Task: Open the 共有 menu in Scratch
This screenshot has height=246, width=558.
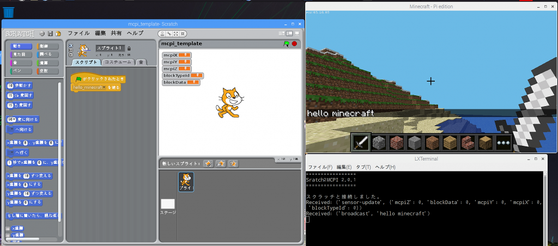Action: click(117, 33)
